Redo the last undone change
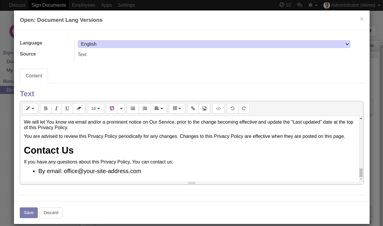The width and height of the screenshot is (383, 226). click(x=244, y=108)
